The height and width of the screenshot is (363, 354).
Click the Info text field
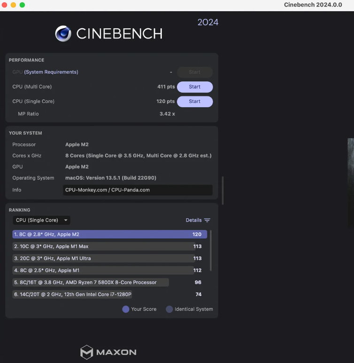pyautogui.click(x=138, y=190)
